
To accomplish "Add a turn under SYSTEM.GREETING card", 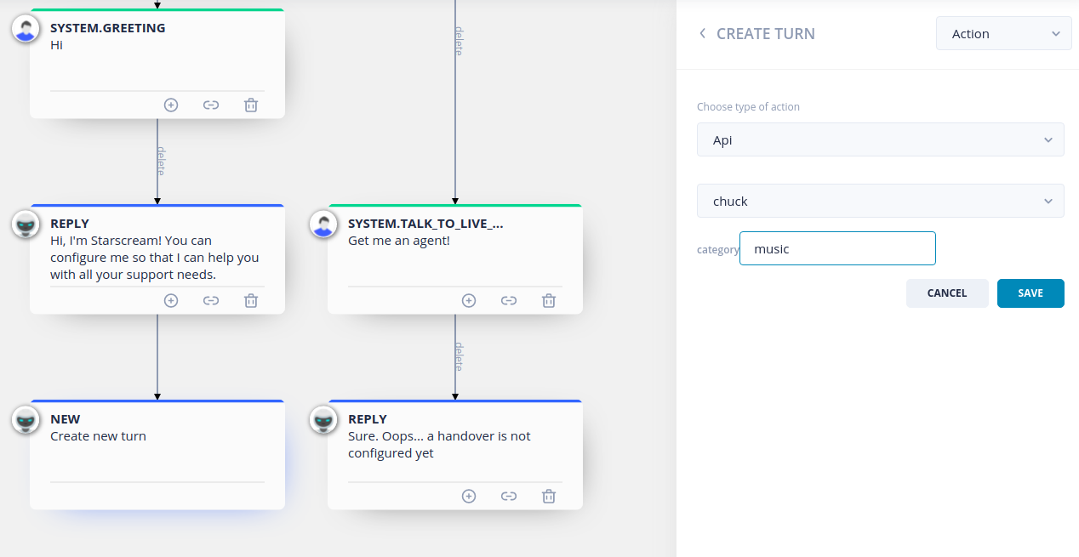I will [171, 105].
